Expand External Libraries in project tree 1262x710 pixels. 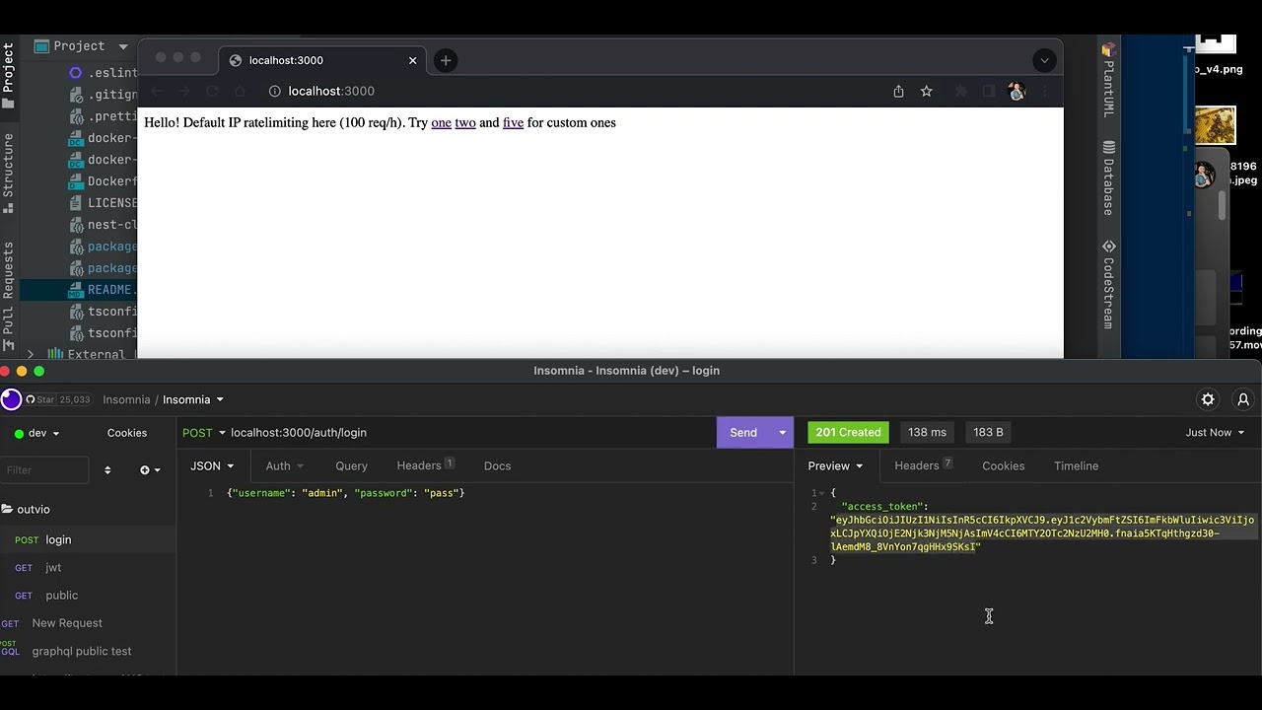click(31, 354)
